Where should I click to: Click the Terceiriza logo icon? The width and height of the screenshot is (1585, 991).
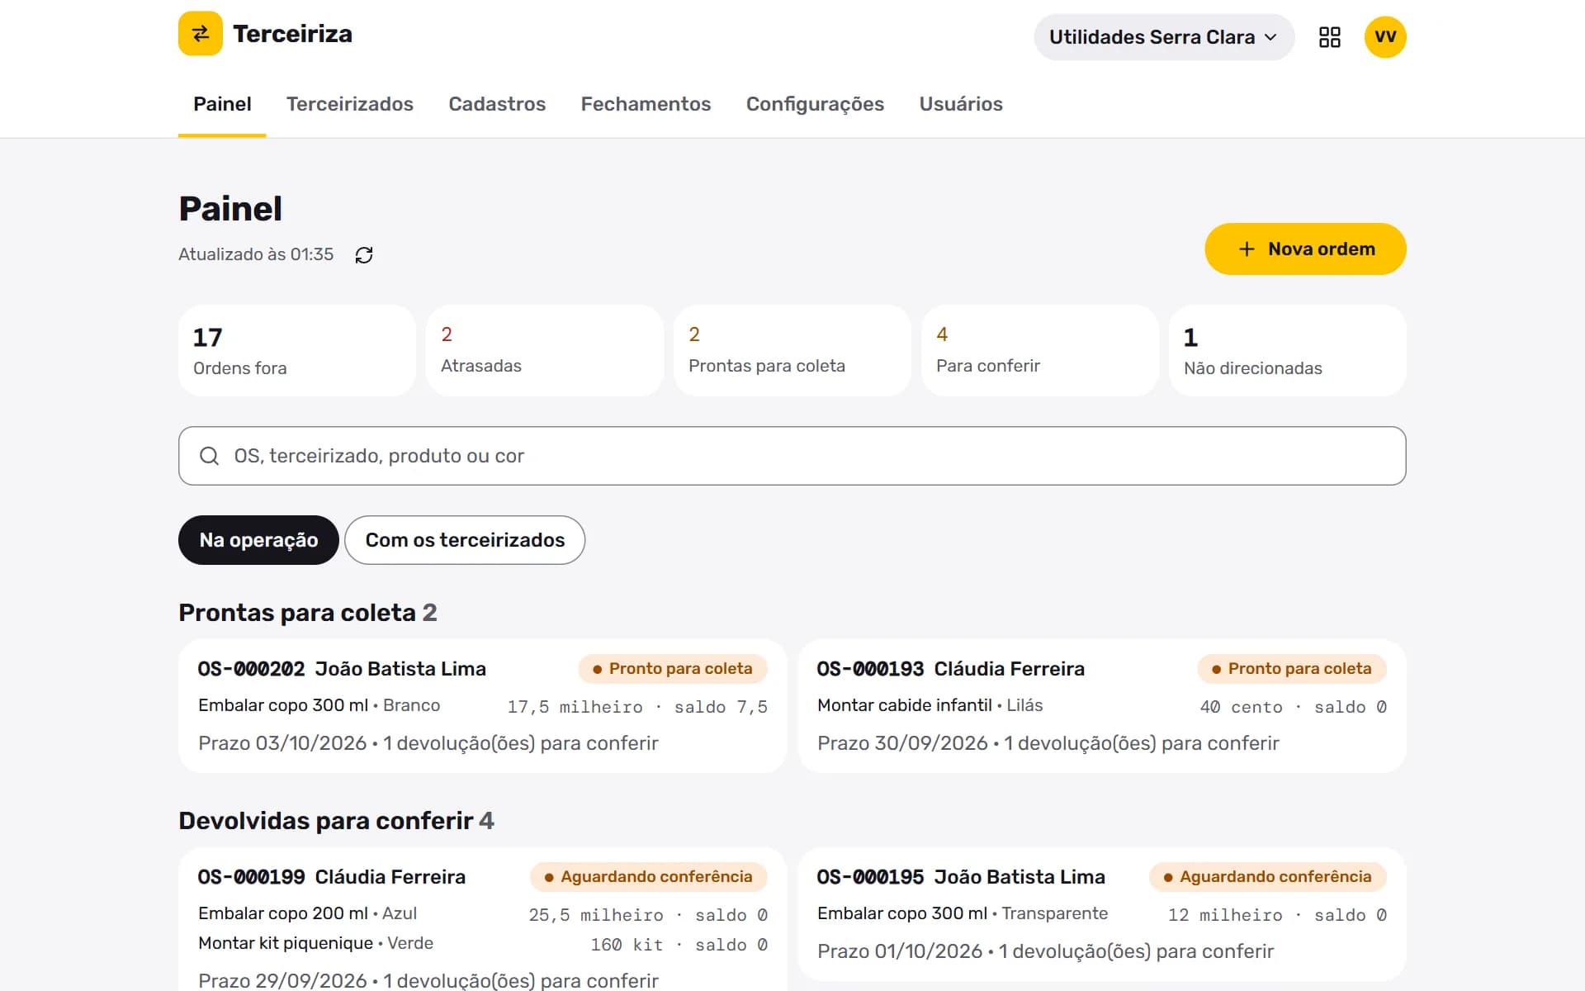[201, 34]
